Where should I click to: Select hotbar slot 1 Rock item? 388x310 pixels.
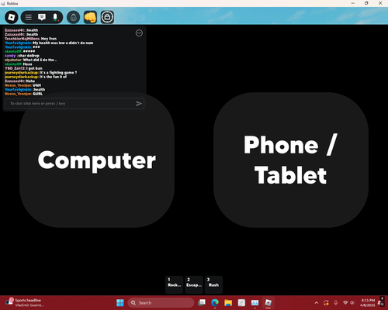[x=175, y=284]
